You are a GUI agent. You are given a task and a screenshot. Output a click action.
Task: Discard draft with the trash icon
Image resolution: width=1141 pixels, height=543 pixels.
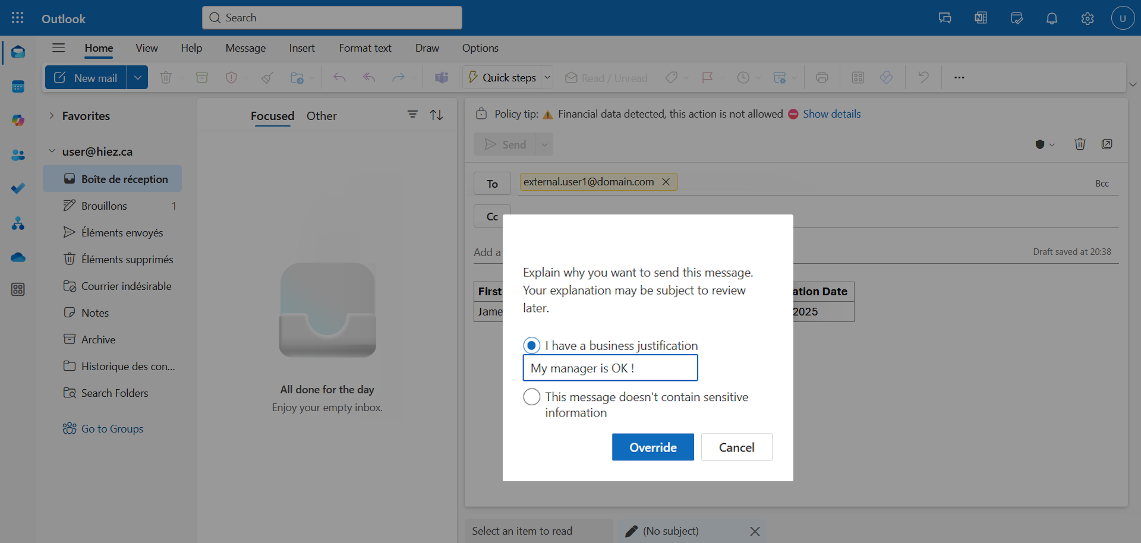pyautogui.click(x=1080, y=144)
